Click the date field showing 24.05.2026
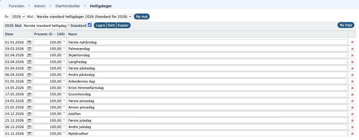This screenshot has width=359, height=140. click(x=16, y=101)
